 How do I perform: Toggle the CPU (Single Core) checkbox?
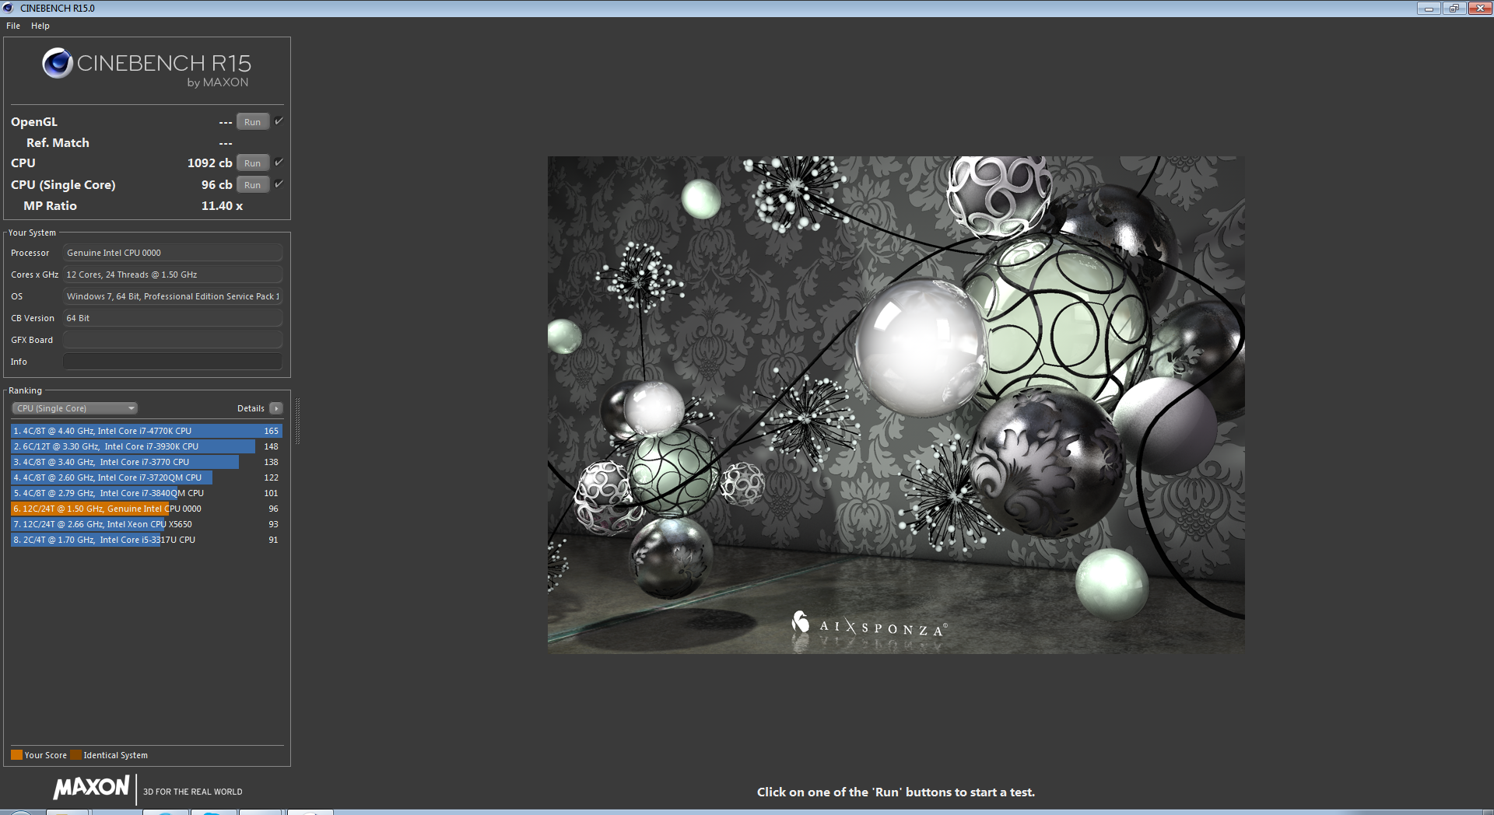point(279,184)
